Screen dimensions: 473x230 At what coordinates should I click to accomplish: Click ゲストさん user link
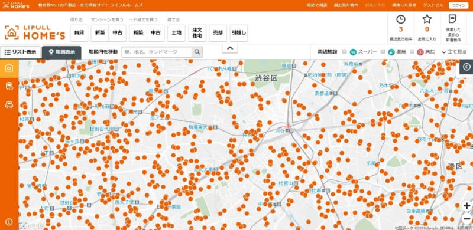tap(433, 5)
